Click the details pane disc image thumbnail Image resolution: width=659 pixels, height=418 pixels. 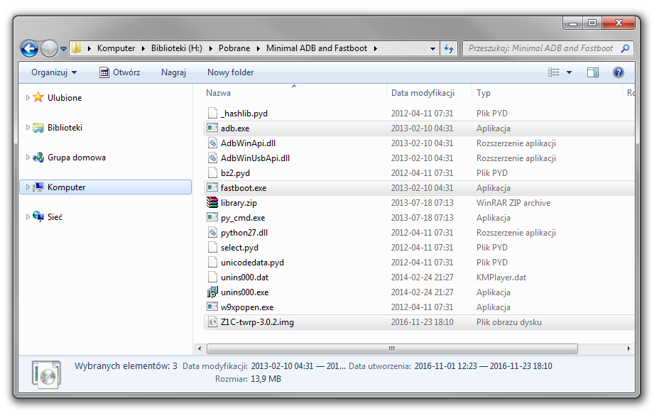[46, 374]
